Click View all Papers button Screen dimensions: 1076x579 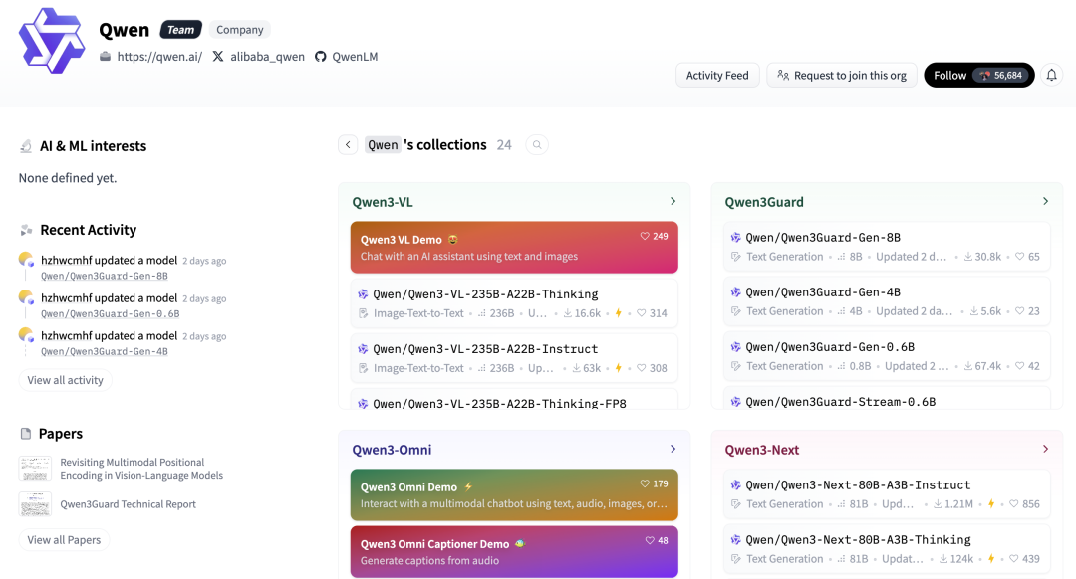click(64, 539)
